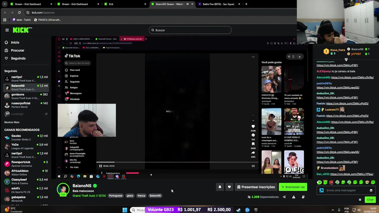Click the tab audio mute speaker icon

tap(187, 4)
